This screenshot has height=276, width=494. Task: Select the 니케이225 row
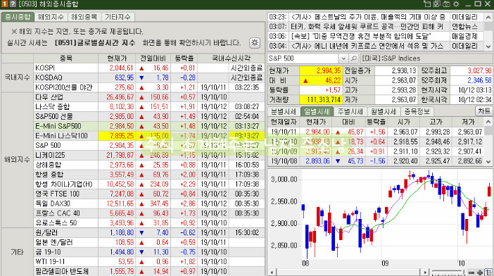(x=149, y=156)
